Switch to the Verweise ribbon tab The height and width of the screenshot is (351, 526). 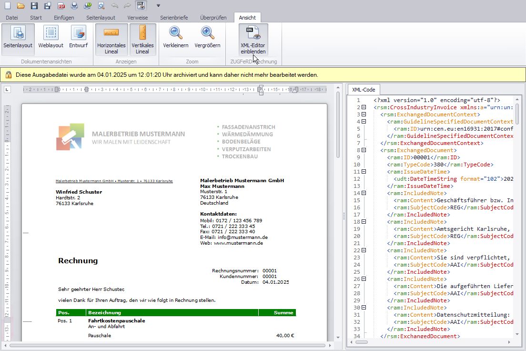tap(138, 18)
